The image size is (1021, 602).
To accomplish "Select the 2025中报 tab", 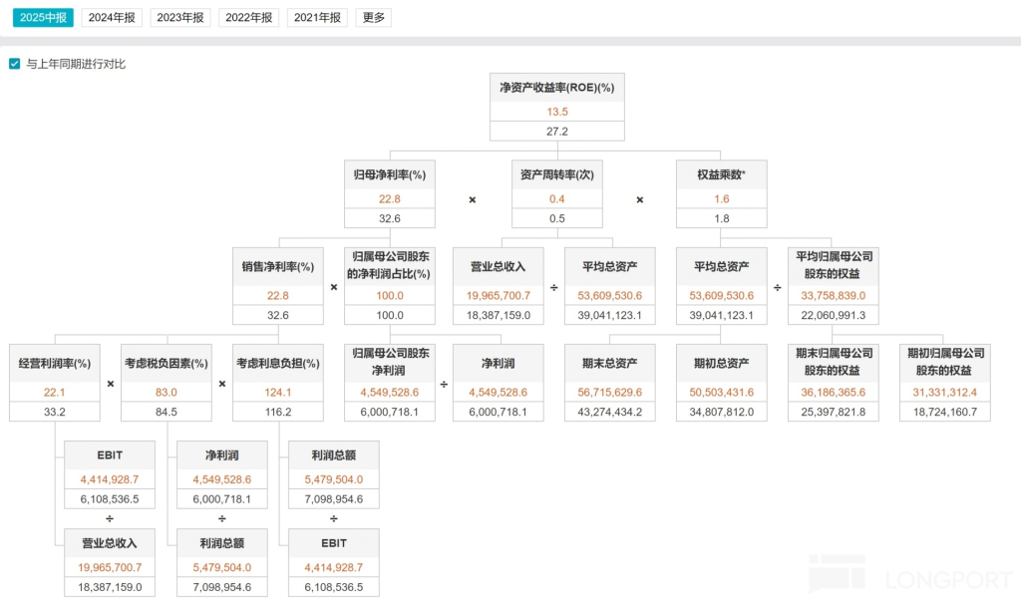I will point(43,18).
